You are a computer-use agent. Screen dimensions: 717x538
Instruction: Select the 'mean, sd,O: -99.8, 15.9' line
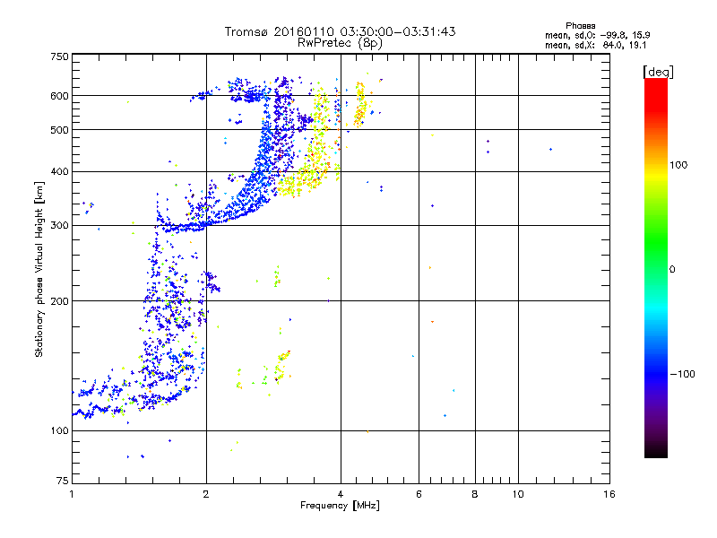597,35
